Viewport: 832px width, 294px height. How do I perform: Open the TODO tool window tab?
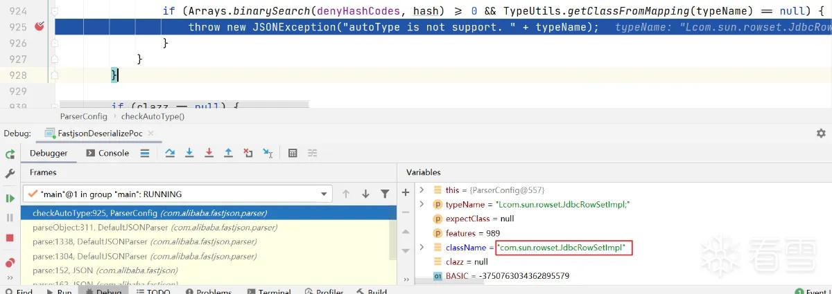[153, 291]
